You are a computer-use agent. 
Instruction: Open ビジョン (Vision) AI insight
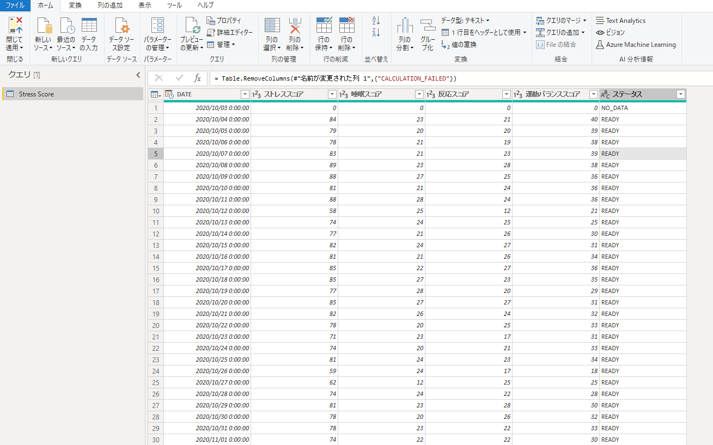click(610, 33)
